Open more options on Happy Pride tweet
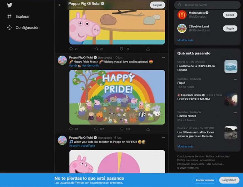 tap(163, 57)
